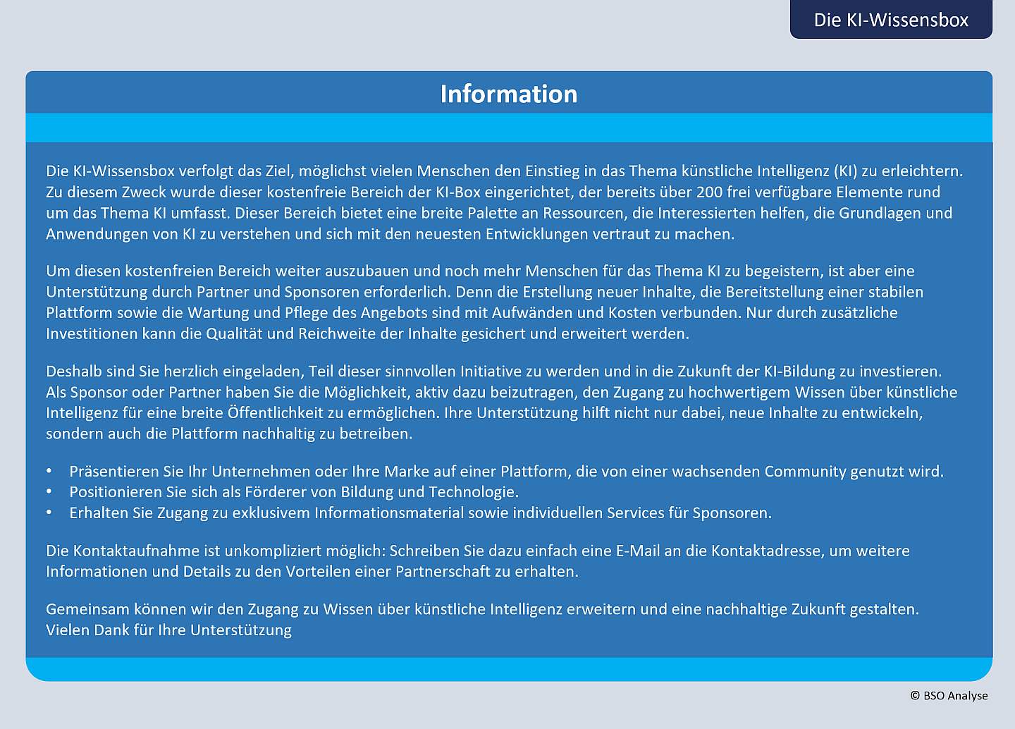
Task: Select the BSO Analyse copyright notice
Action: [x=949, y=696]
